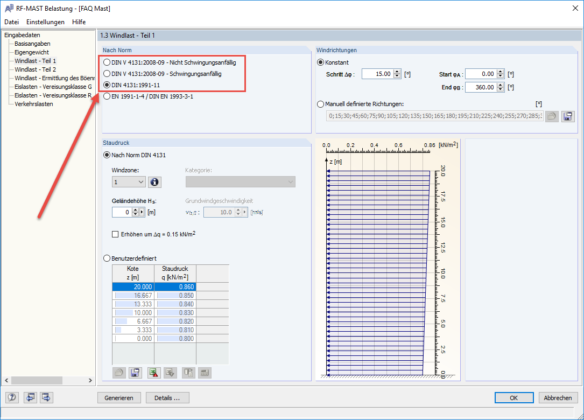This screenshot has height=420, width=584.
Task: Enable Erhöhen um Δq = 0.15 kN/m² checkbox
Action: point(115,234)
